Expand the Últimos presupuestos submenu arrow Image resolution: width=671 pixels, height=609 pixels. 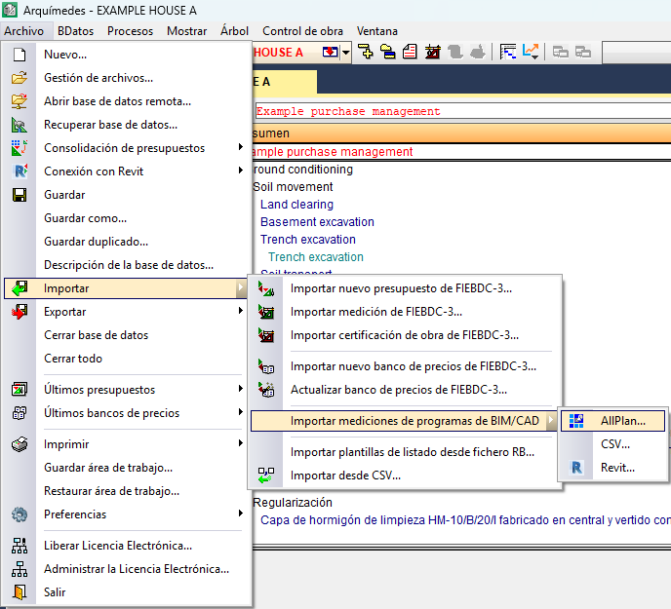pos(241,390)
